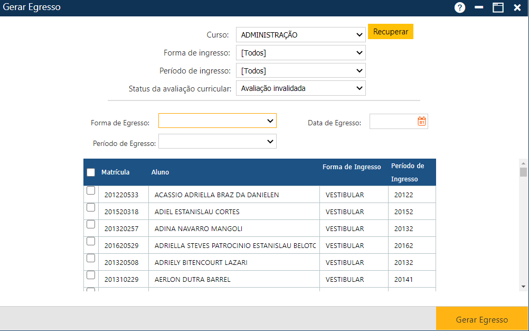Open the help question mark icon
Image resolution: width=529 pixels, height=331 pixels.
[460, 8]
